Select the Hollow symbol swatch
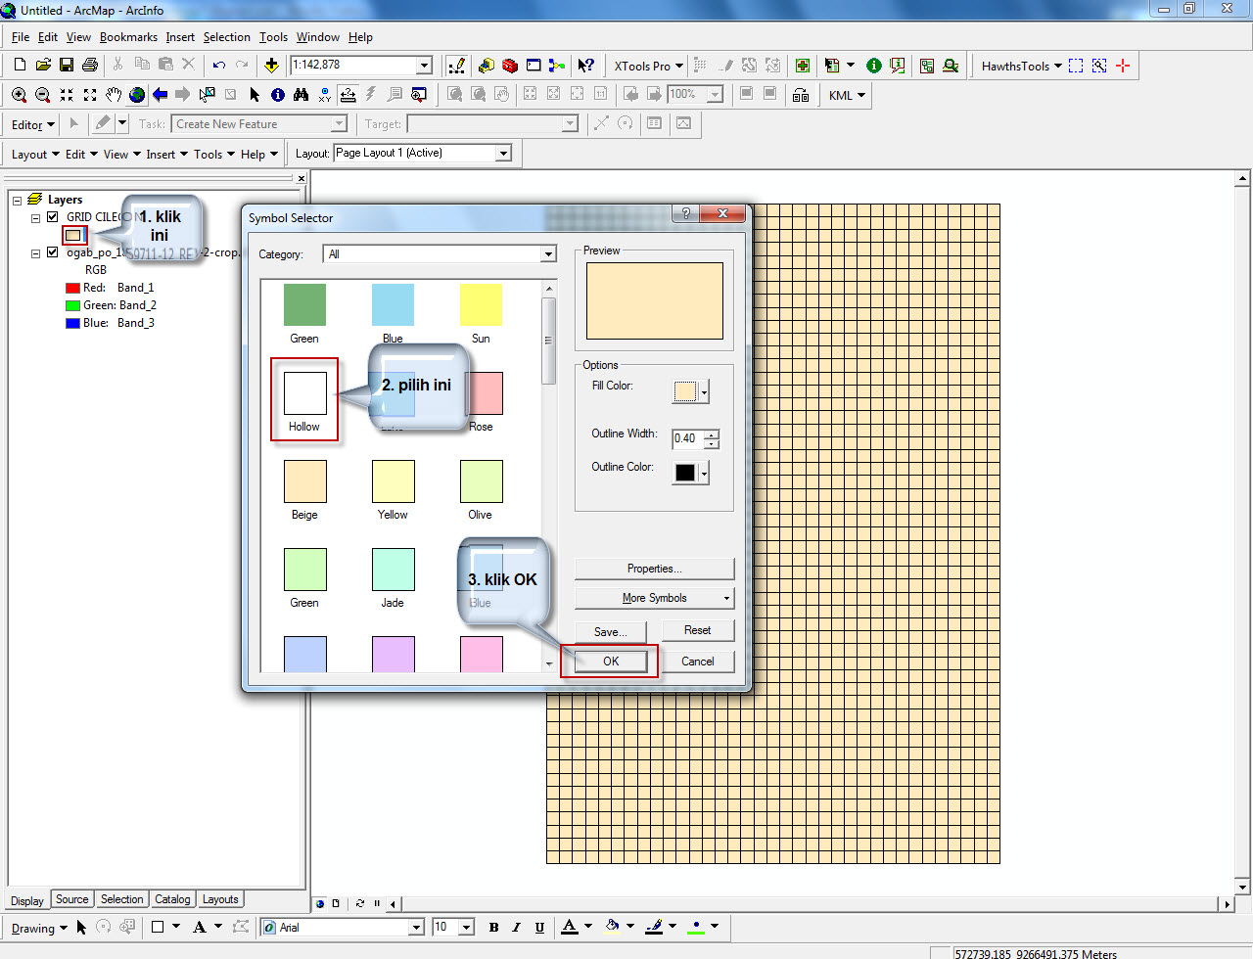Image resolution: width=1253 pixels, height=959 pixels. 304,391
